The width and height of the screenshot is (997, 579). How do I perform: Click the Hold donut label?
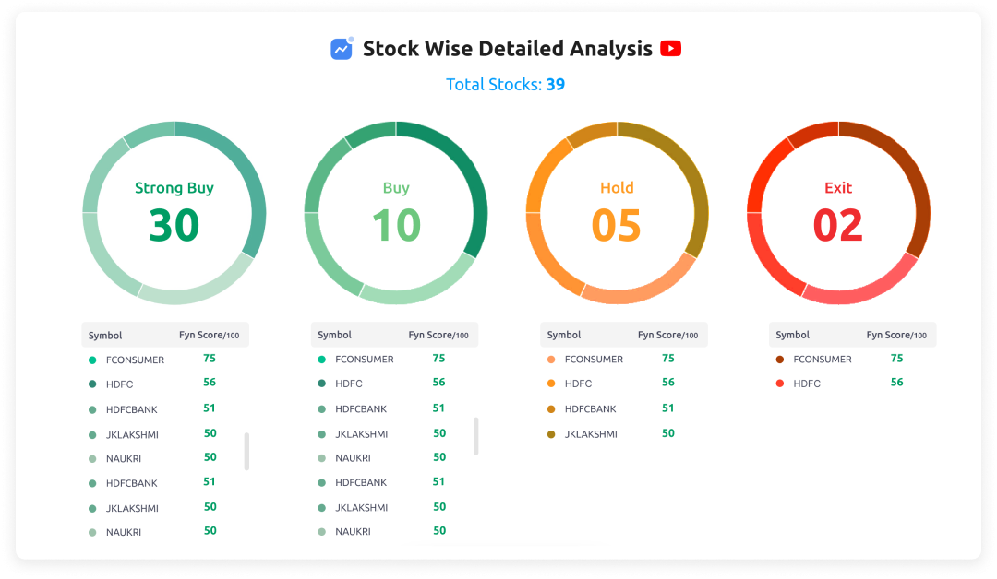tap(617, 188)
